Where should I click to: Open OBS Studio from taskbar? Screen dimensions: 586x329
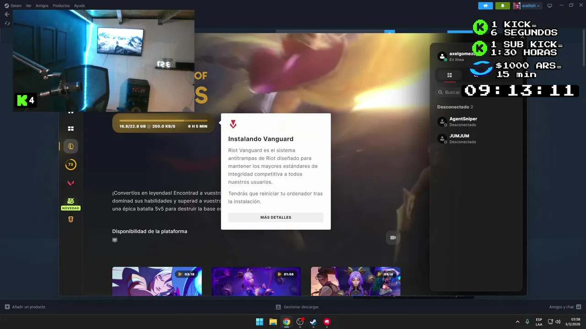click(x=300, y=322)
